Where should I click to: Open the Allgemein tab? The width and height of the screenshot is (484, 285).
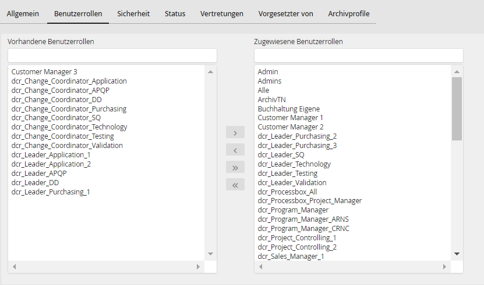coord(23,13)
